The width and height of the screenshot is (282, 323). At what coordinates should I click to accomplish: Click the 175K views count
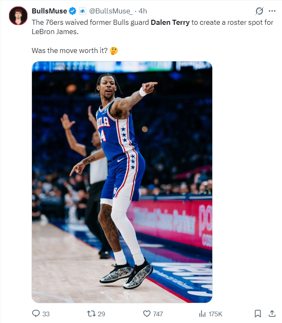coord(215,314)
